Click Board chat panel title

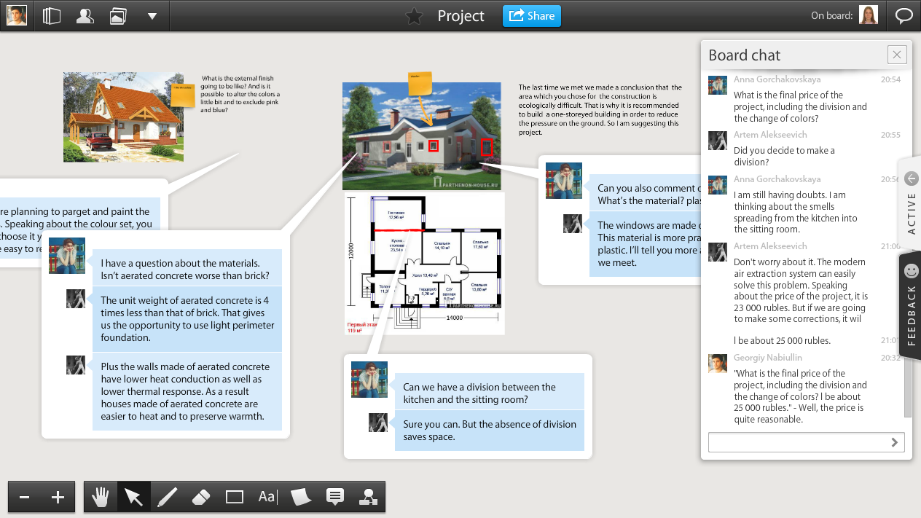[x=744, y=55]
